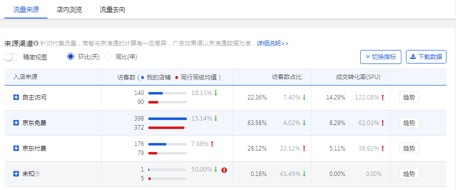Select the 同比(年) radio button

(x=108, y=56)
